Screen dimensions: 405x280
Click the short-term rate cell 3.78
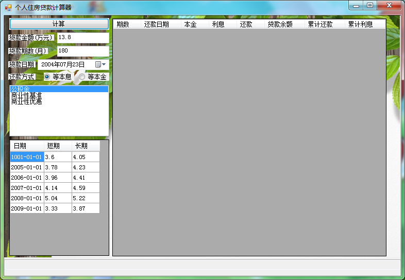click(x=58, y=167)
